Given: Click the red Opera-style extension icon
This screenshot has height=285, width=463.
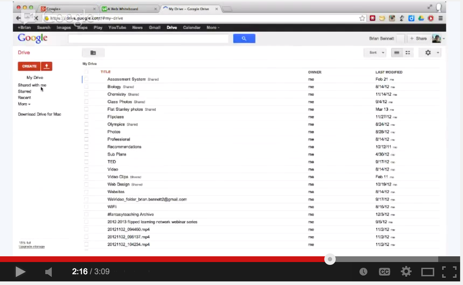Looking at the screenshot, I should (431, 18).
